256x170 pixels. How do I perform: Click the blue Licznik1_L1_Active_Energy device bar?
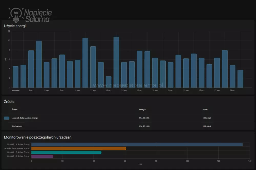tap(137, 145)
